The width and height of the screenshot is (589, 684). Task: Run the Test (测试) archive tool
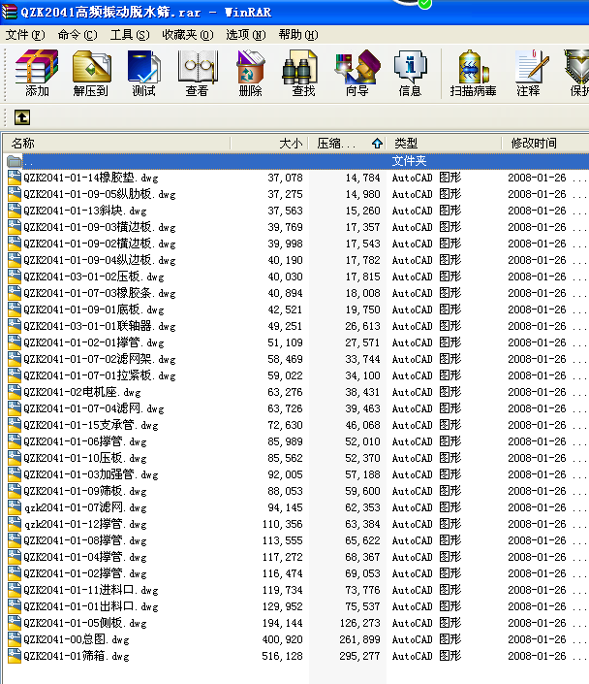pos(143,73)
